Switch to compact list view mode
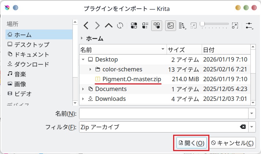This screenshot has width=261, height=154. click(x=145, y=25)
